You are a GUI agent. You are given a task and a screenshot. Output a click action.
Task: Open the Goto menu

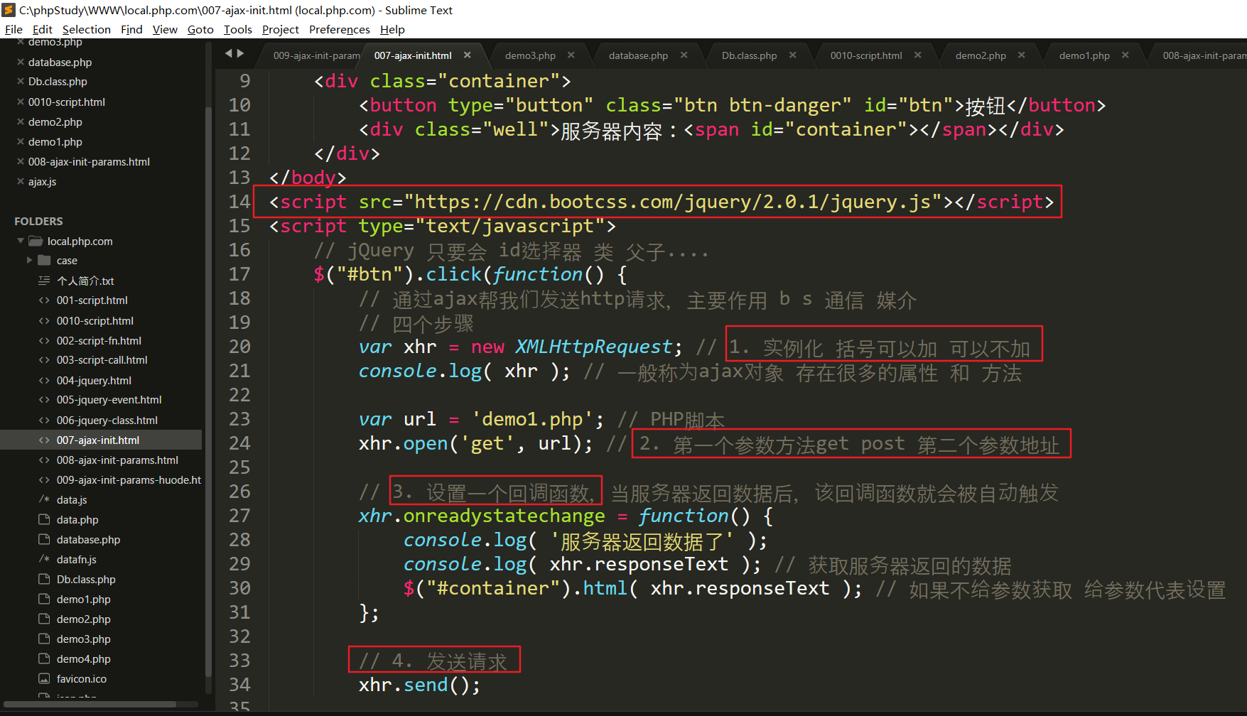[x=200, y=29]
